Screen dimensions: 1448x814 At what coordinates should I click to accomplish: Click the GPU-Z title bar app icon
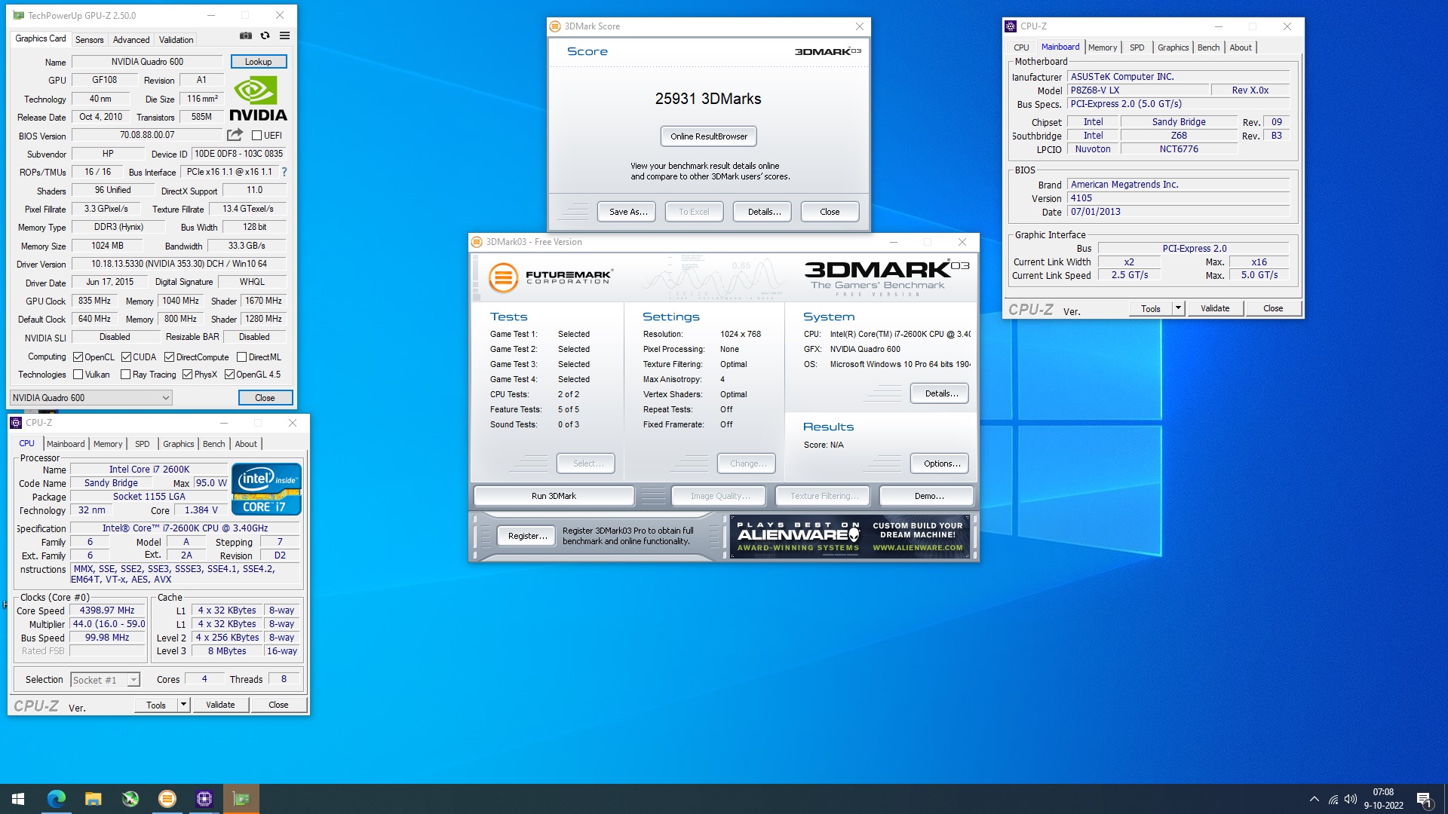[x=19, y=15]
